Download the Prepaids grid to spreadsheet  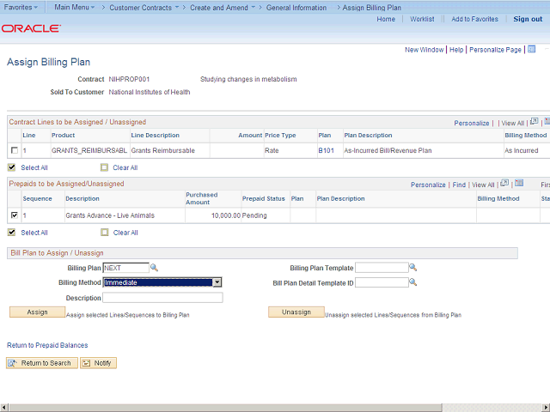click(x=517, y=184)
